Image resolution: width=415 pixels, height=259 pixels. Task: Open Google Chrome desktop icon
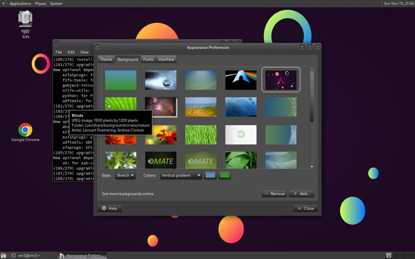coord(25,130)
